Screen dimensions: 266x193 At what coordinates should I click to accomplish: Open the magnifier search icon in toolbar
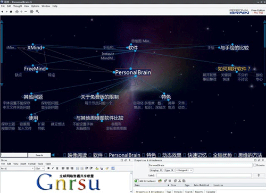[37, 12]
